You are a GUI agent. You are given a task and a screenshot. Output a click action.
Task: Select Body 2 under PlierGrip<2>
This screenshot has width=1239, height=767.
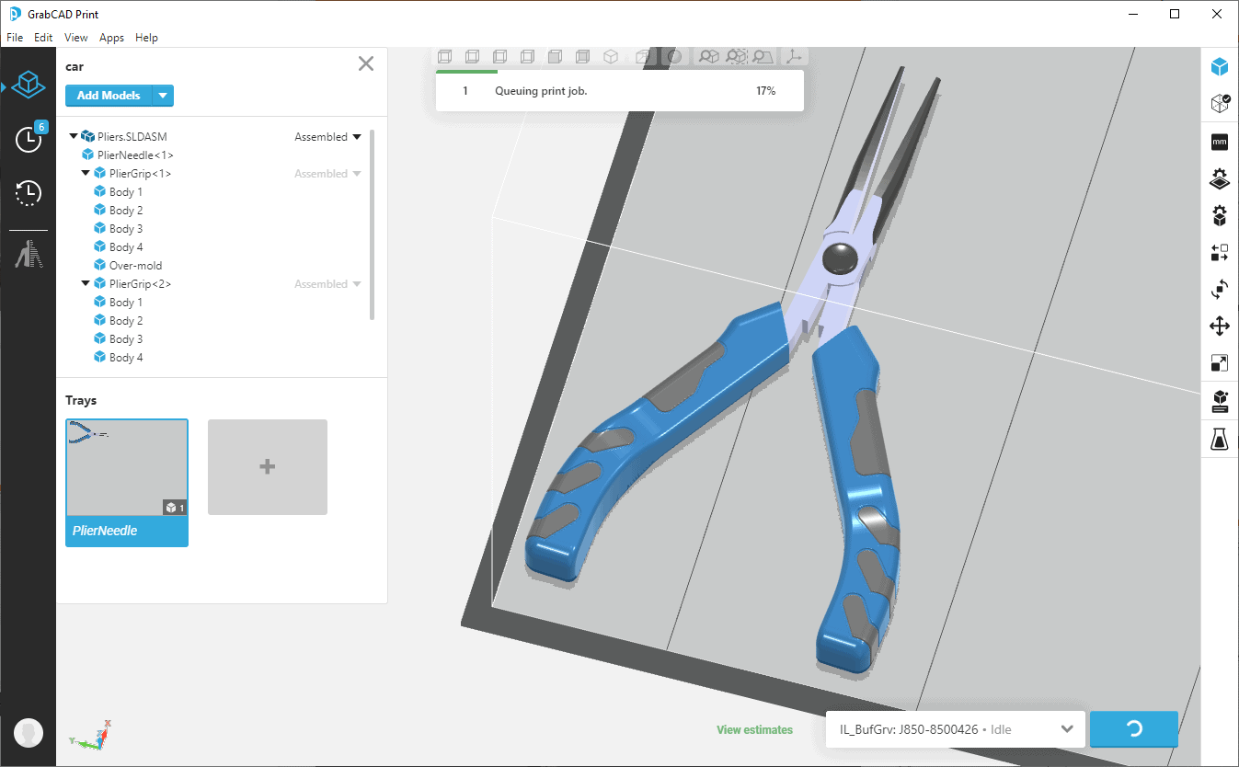(126, 321)
